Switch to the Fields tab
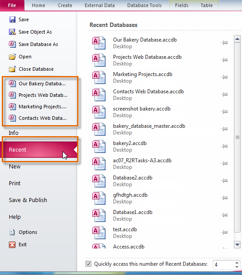 click(182, 5)
